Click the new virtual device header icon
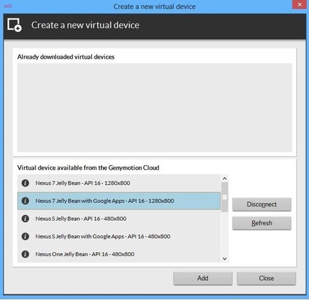The image size is (309, 300). click(x=14, y=25)
